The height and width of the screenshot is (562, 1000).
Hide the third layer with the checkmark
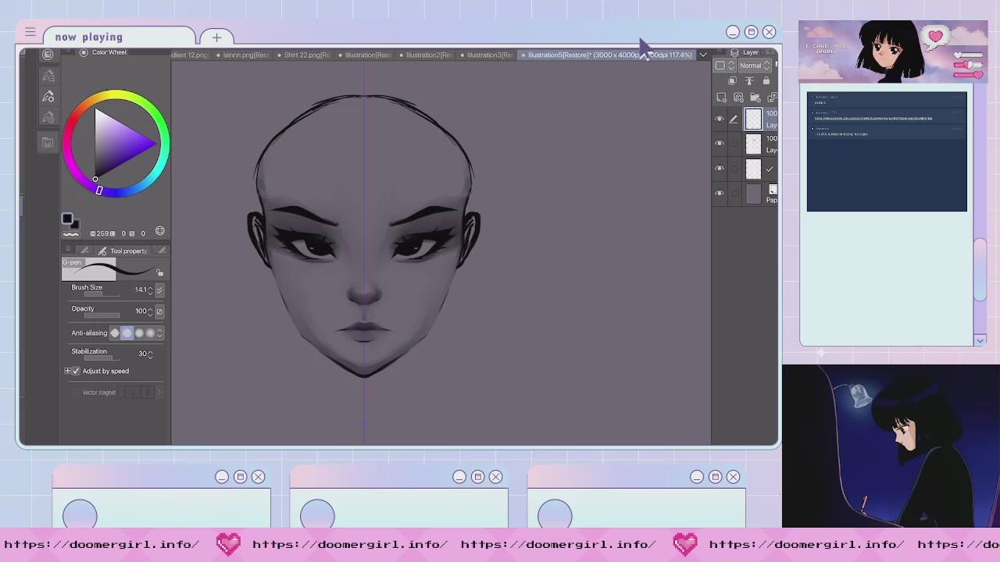720,169
